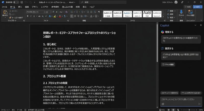Screen dimensions: 204x111
Task: Click the Share button at top right
Action: click(198, 7)
